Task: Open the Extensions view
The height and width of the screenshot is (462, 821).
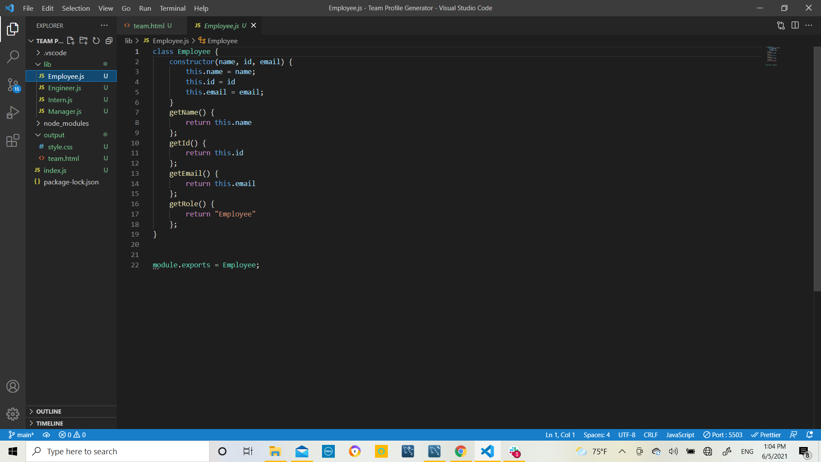Action: pyautogui.click(x=13, y=141)
